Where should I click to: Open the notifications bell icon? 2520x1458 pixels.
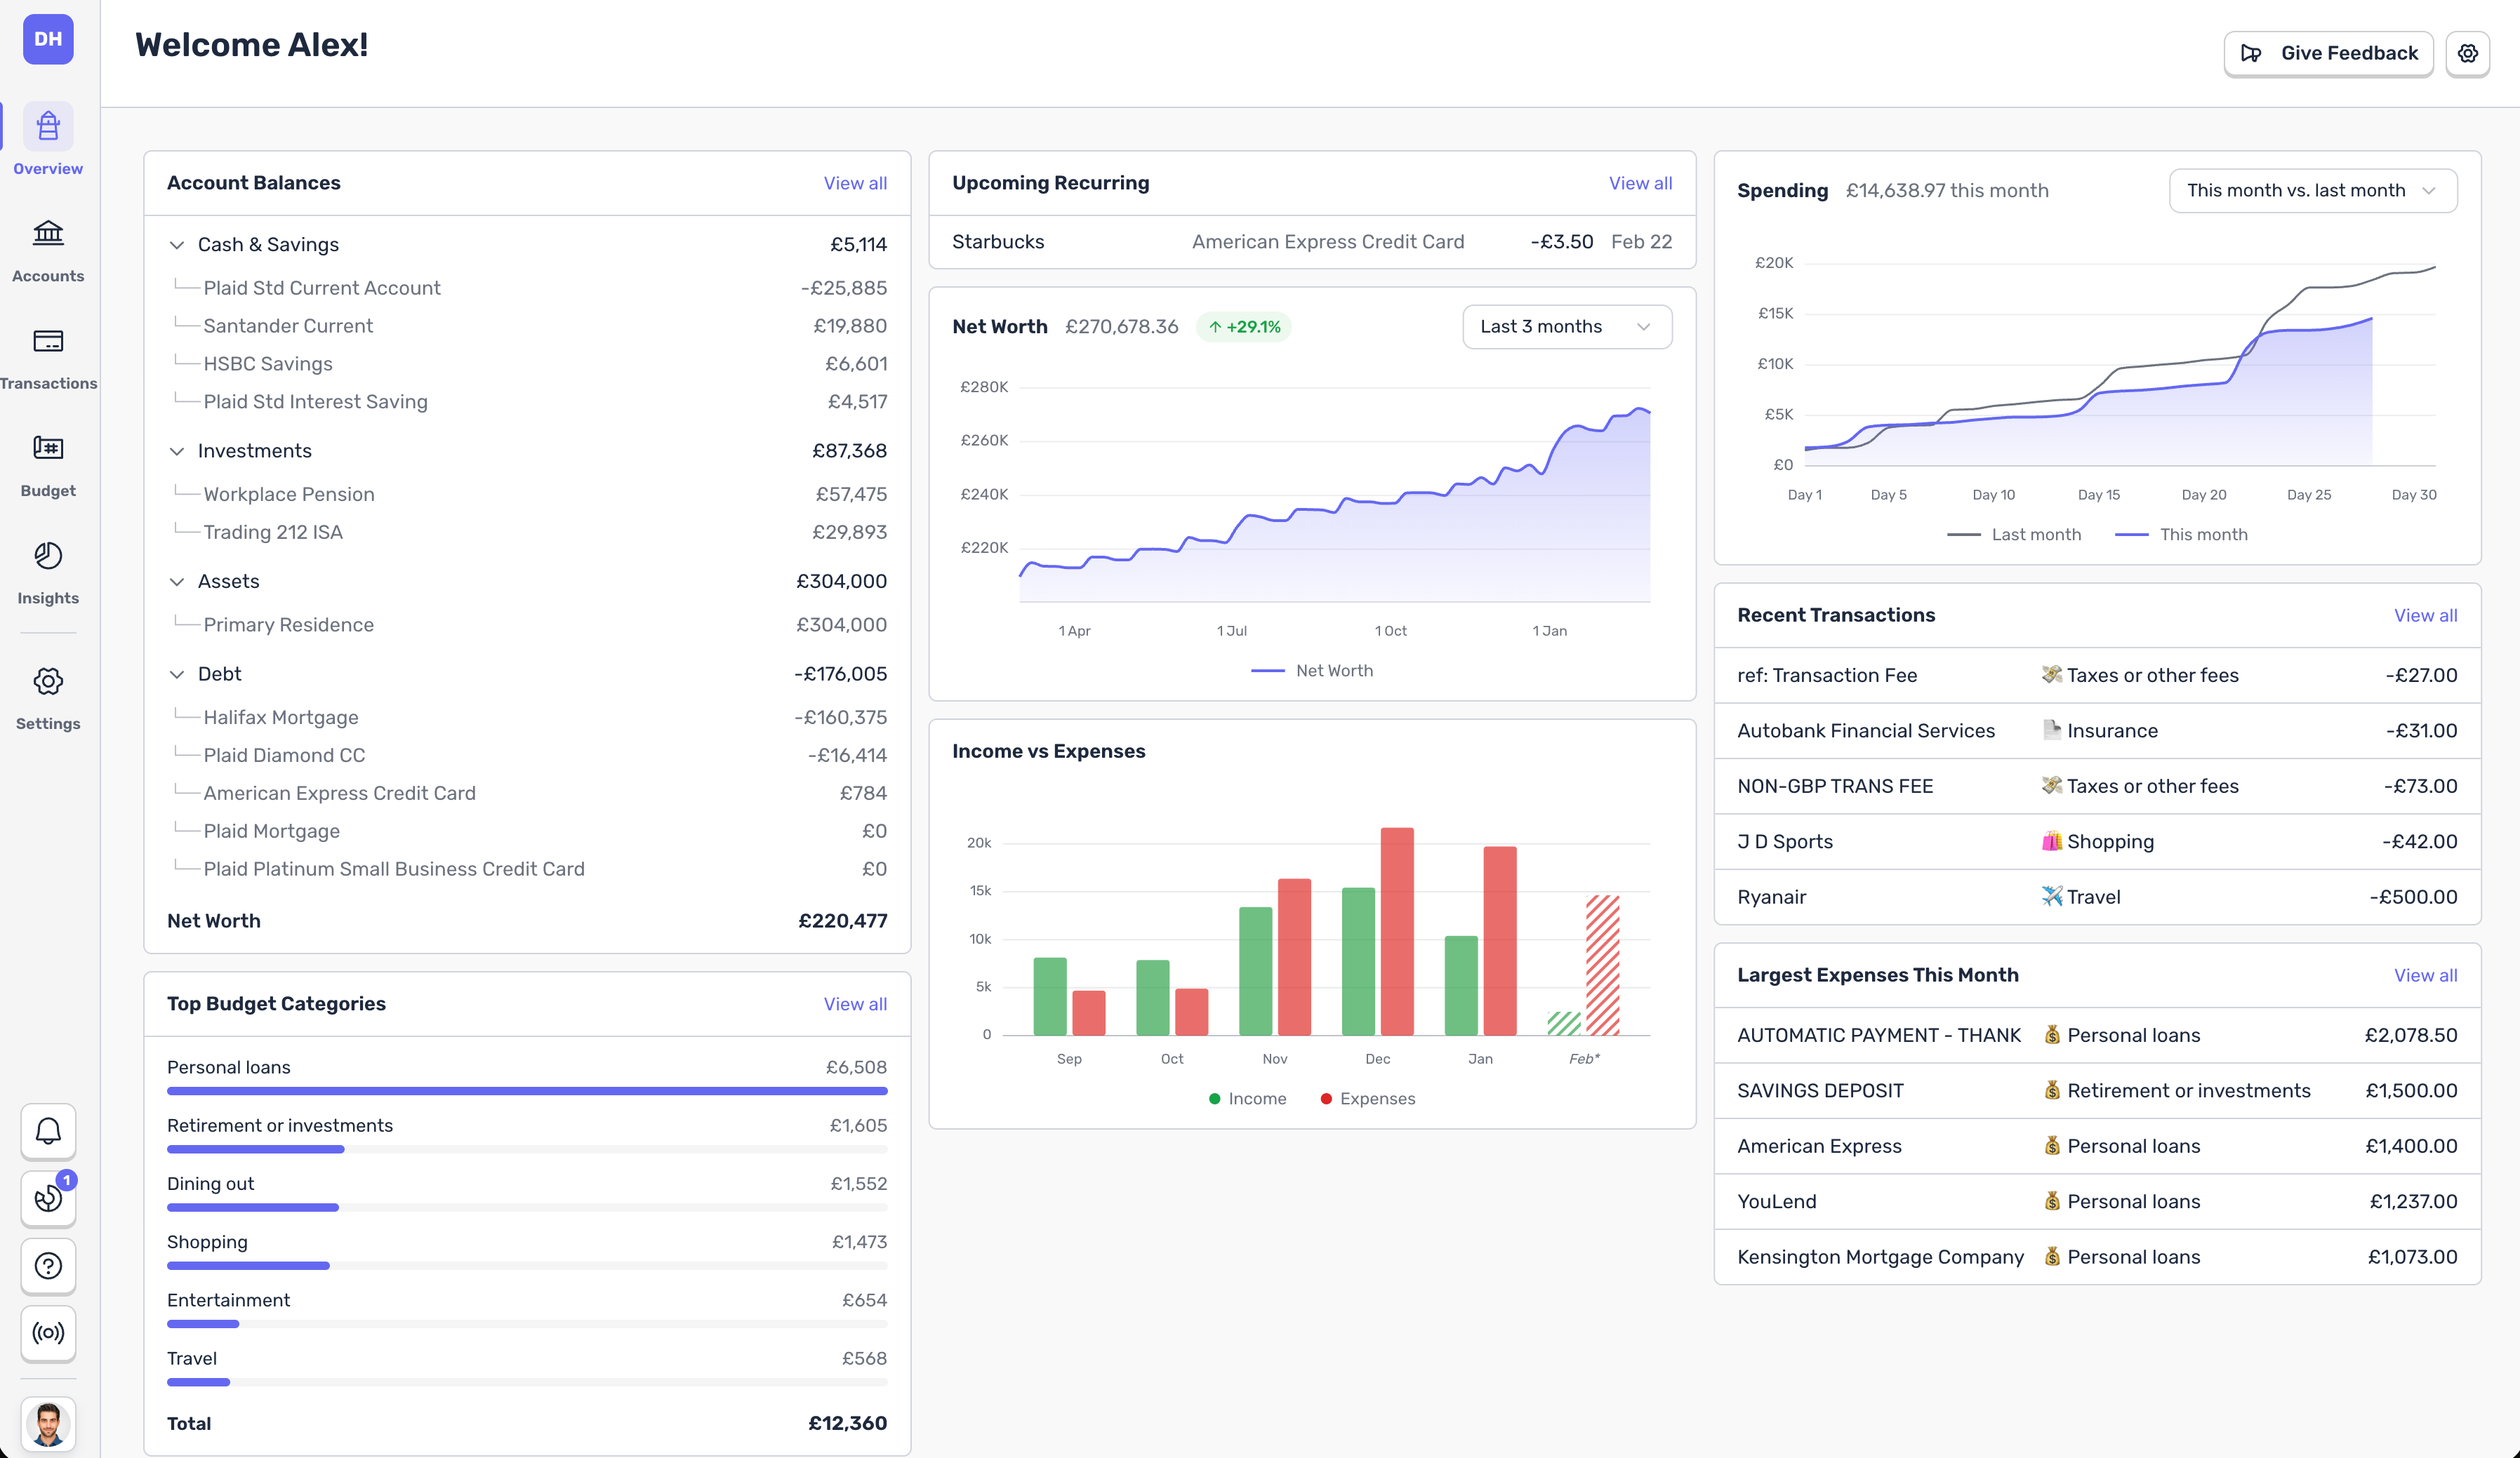(x=47, y=1131)
